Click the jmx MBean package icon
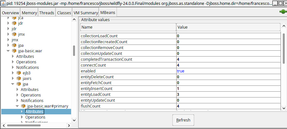The image size is (287, 129). click(14, 34)
